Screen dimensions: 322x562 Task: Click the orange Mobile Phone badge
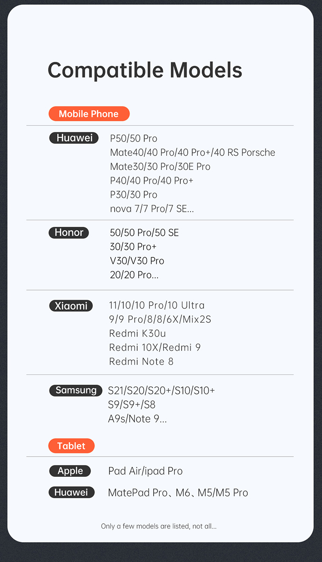tap(89, 114)
